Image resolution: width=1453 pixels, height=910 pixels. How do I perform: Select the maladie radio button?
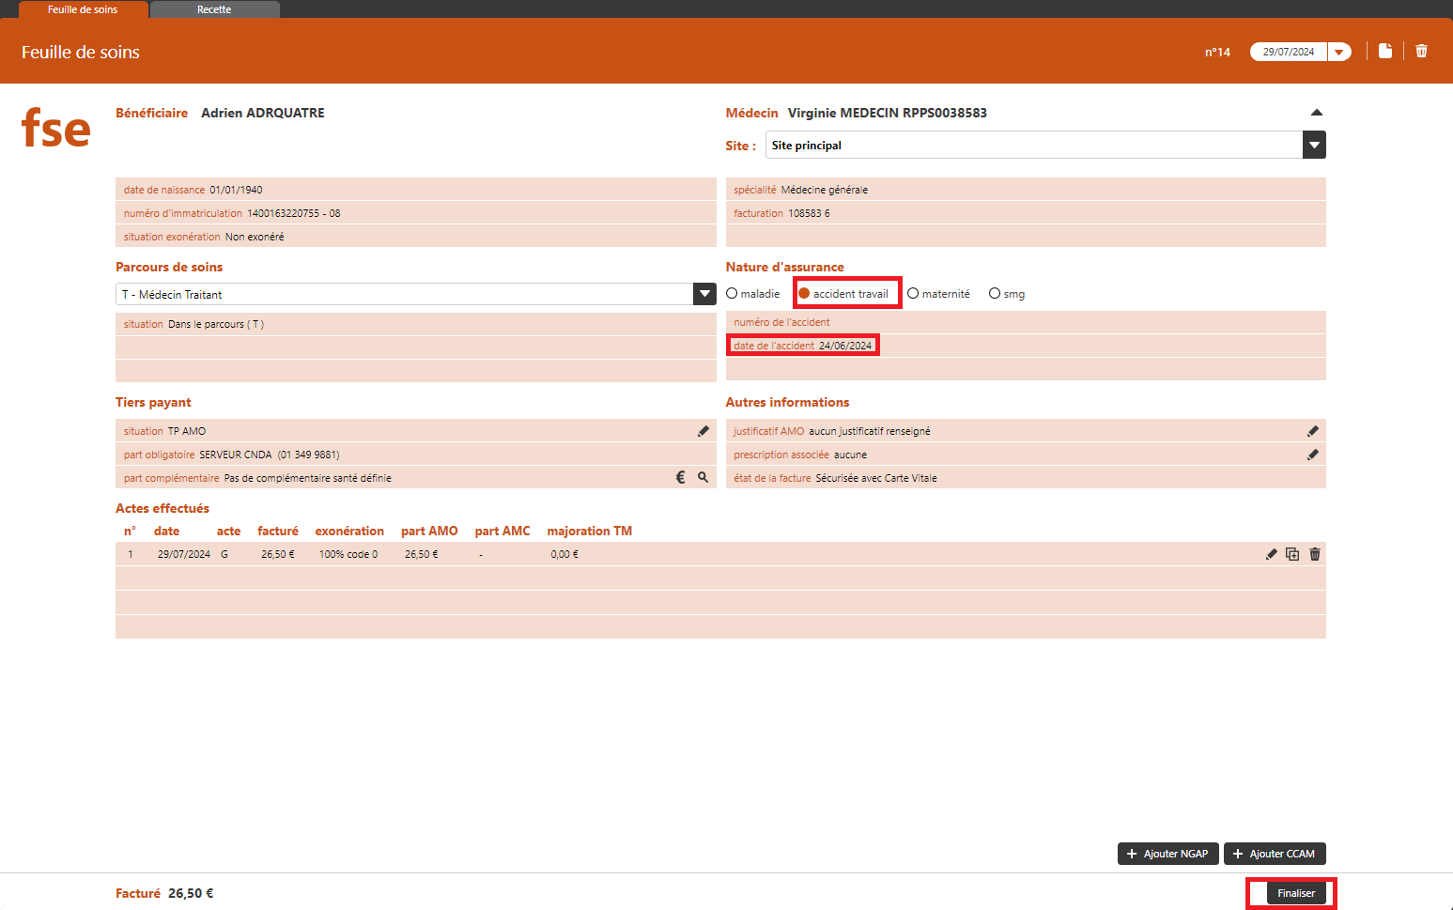[732, 294]
